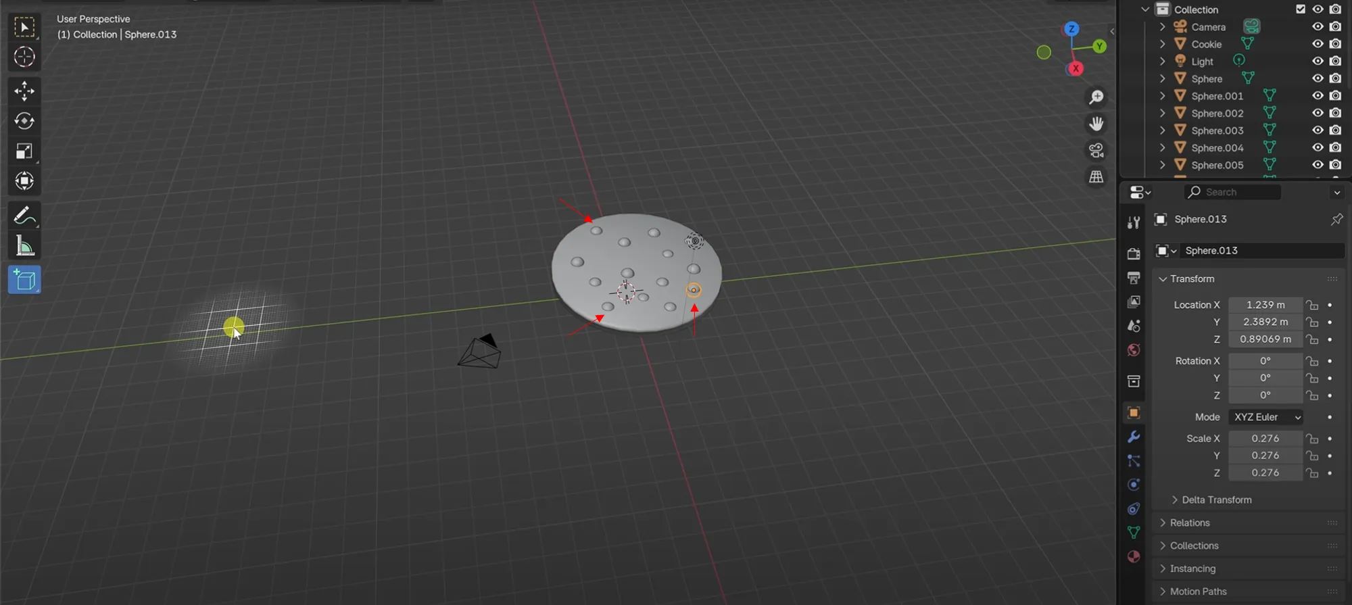Toggle camera view in viewport
This screenshot has width=1352, height=605.
point(1096,150)
